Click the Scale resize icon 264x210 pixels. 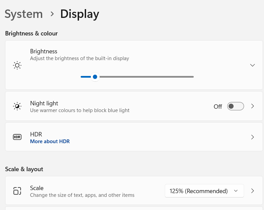point(17,191)
